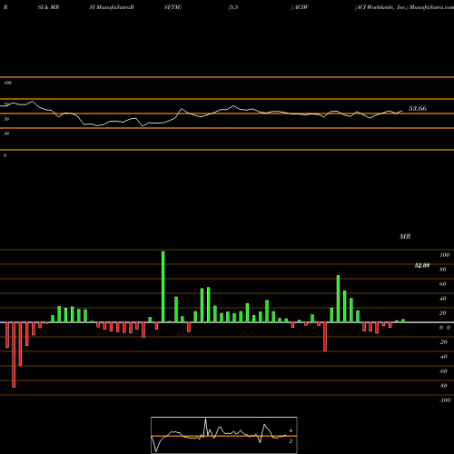Screen dimensions: 454x454
Task: Click the 30 label on the RSI axis
Action: click(6, 133)
